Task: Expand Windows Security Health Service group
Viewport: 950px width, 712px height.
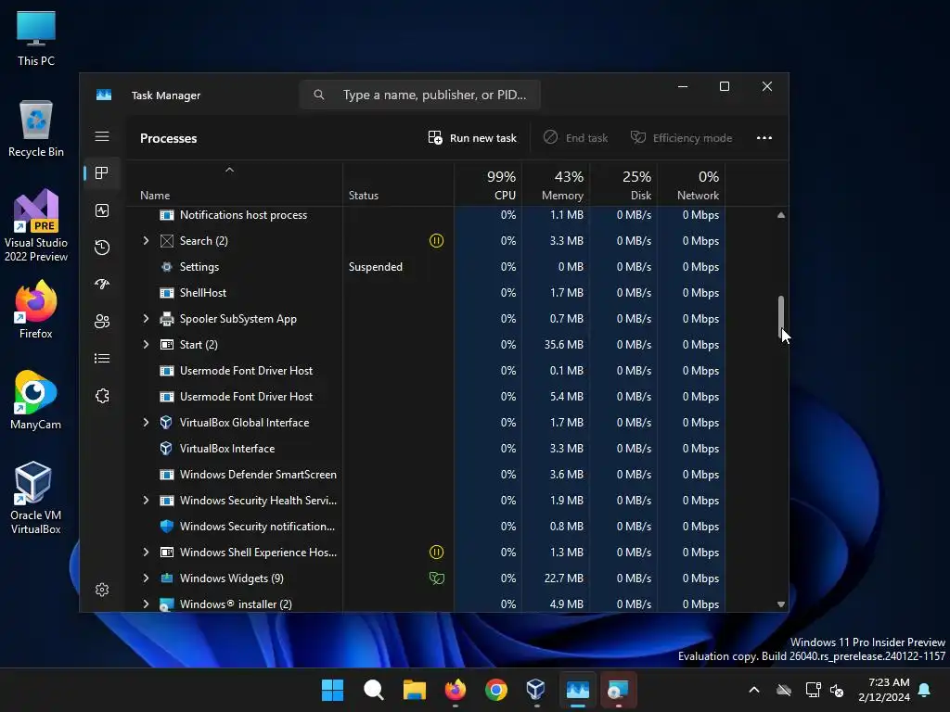Action: tap(146, 500)
